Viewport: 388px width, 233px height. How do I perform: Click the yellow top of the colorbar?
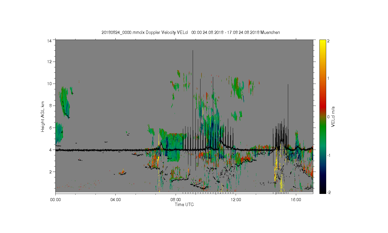click(323, 43)
